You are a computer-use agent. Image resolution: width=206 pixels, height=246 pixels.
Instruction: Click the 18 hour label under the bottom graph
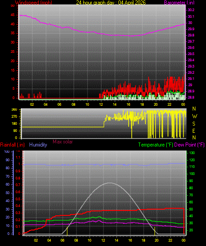pos(143,240)
